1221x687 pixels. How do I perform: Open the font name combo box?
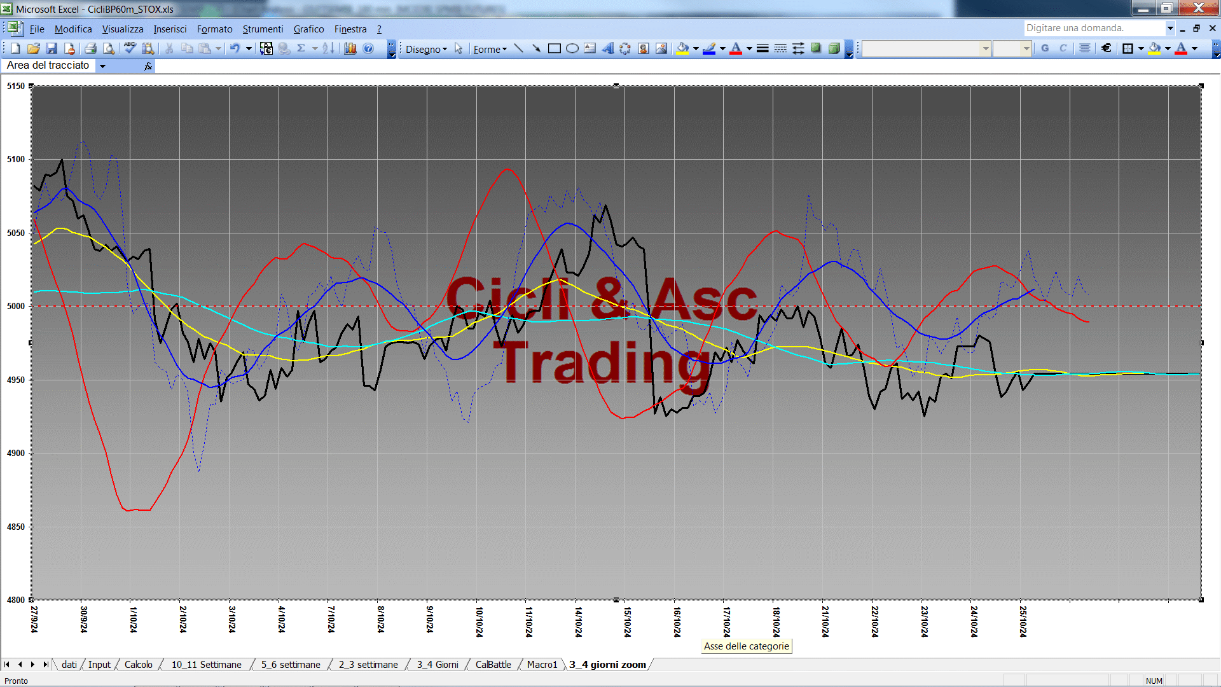(x=927, y=48)
